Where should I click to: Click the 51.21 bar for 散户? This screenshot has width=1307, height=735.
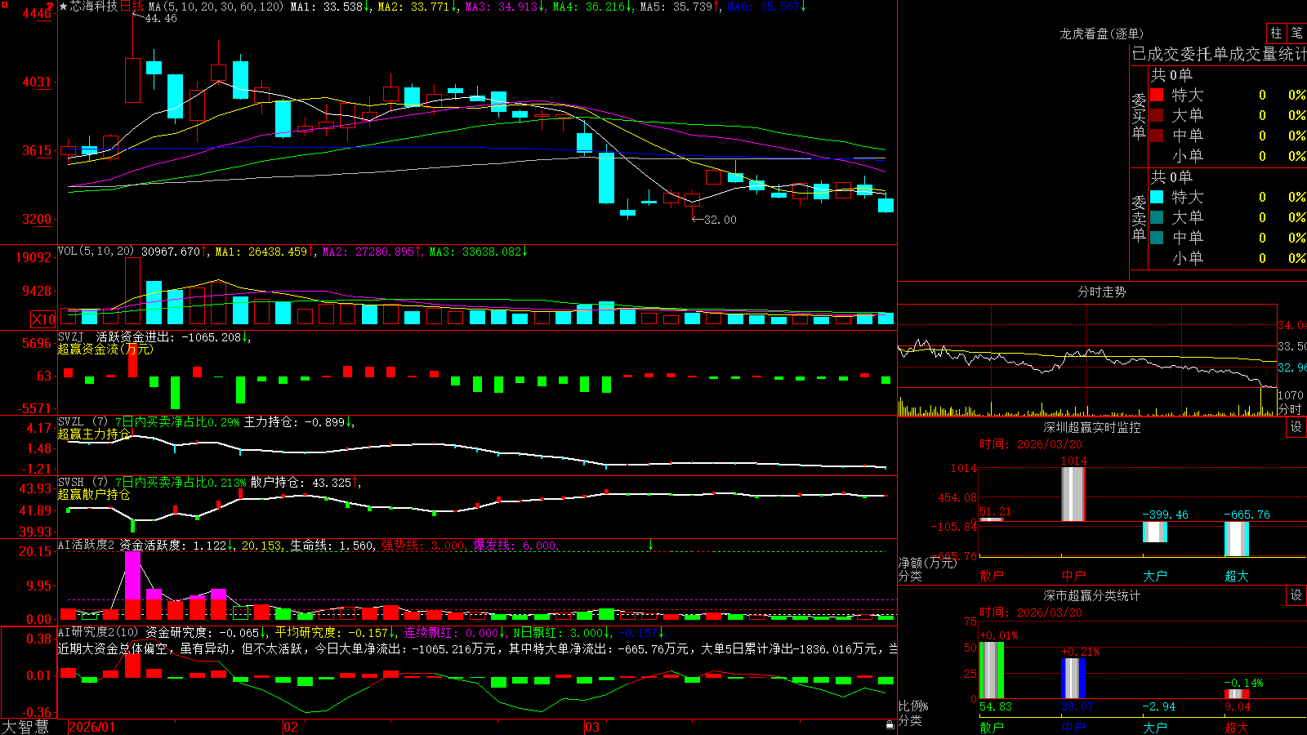tap(992, 519)
